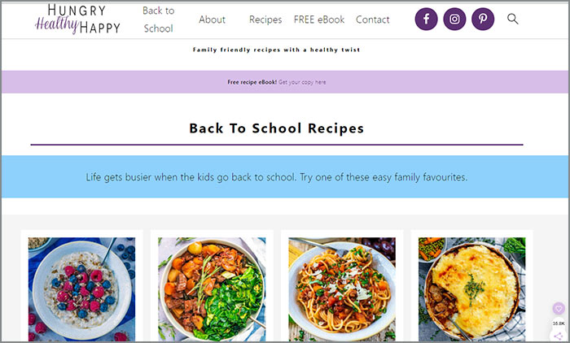
Task: Click the search magnifier icon
Action: [512, 19]
